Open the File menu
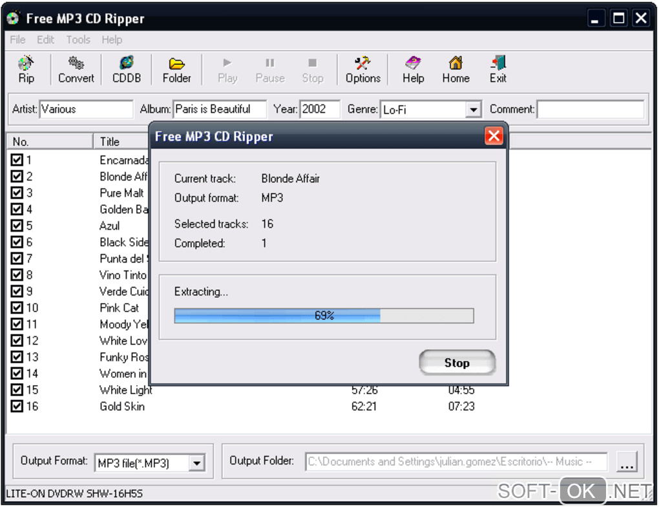Image resolution: width=659 pixels, height=507 pixels. click(x=17, y=40)
